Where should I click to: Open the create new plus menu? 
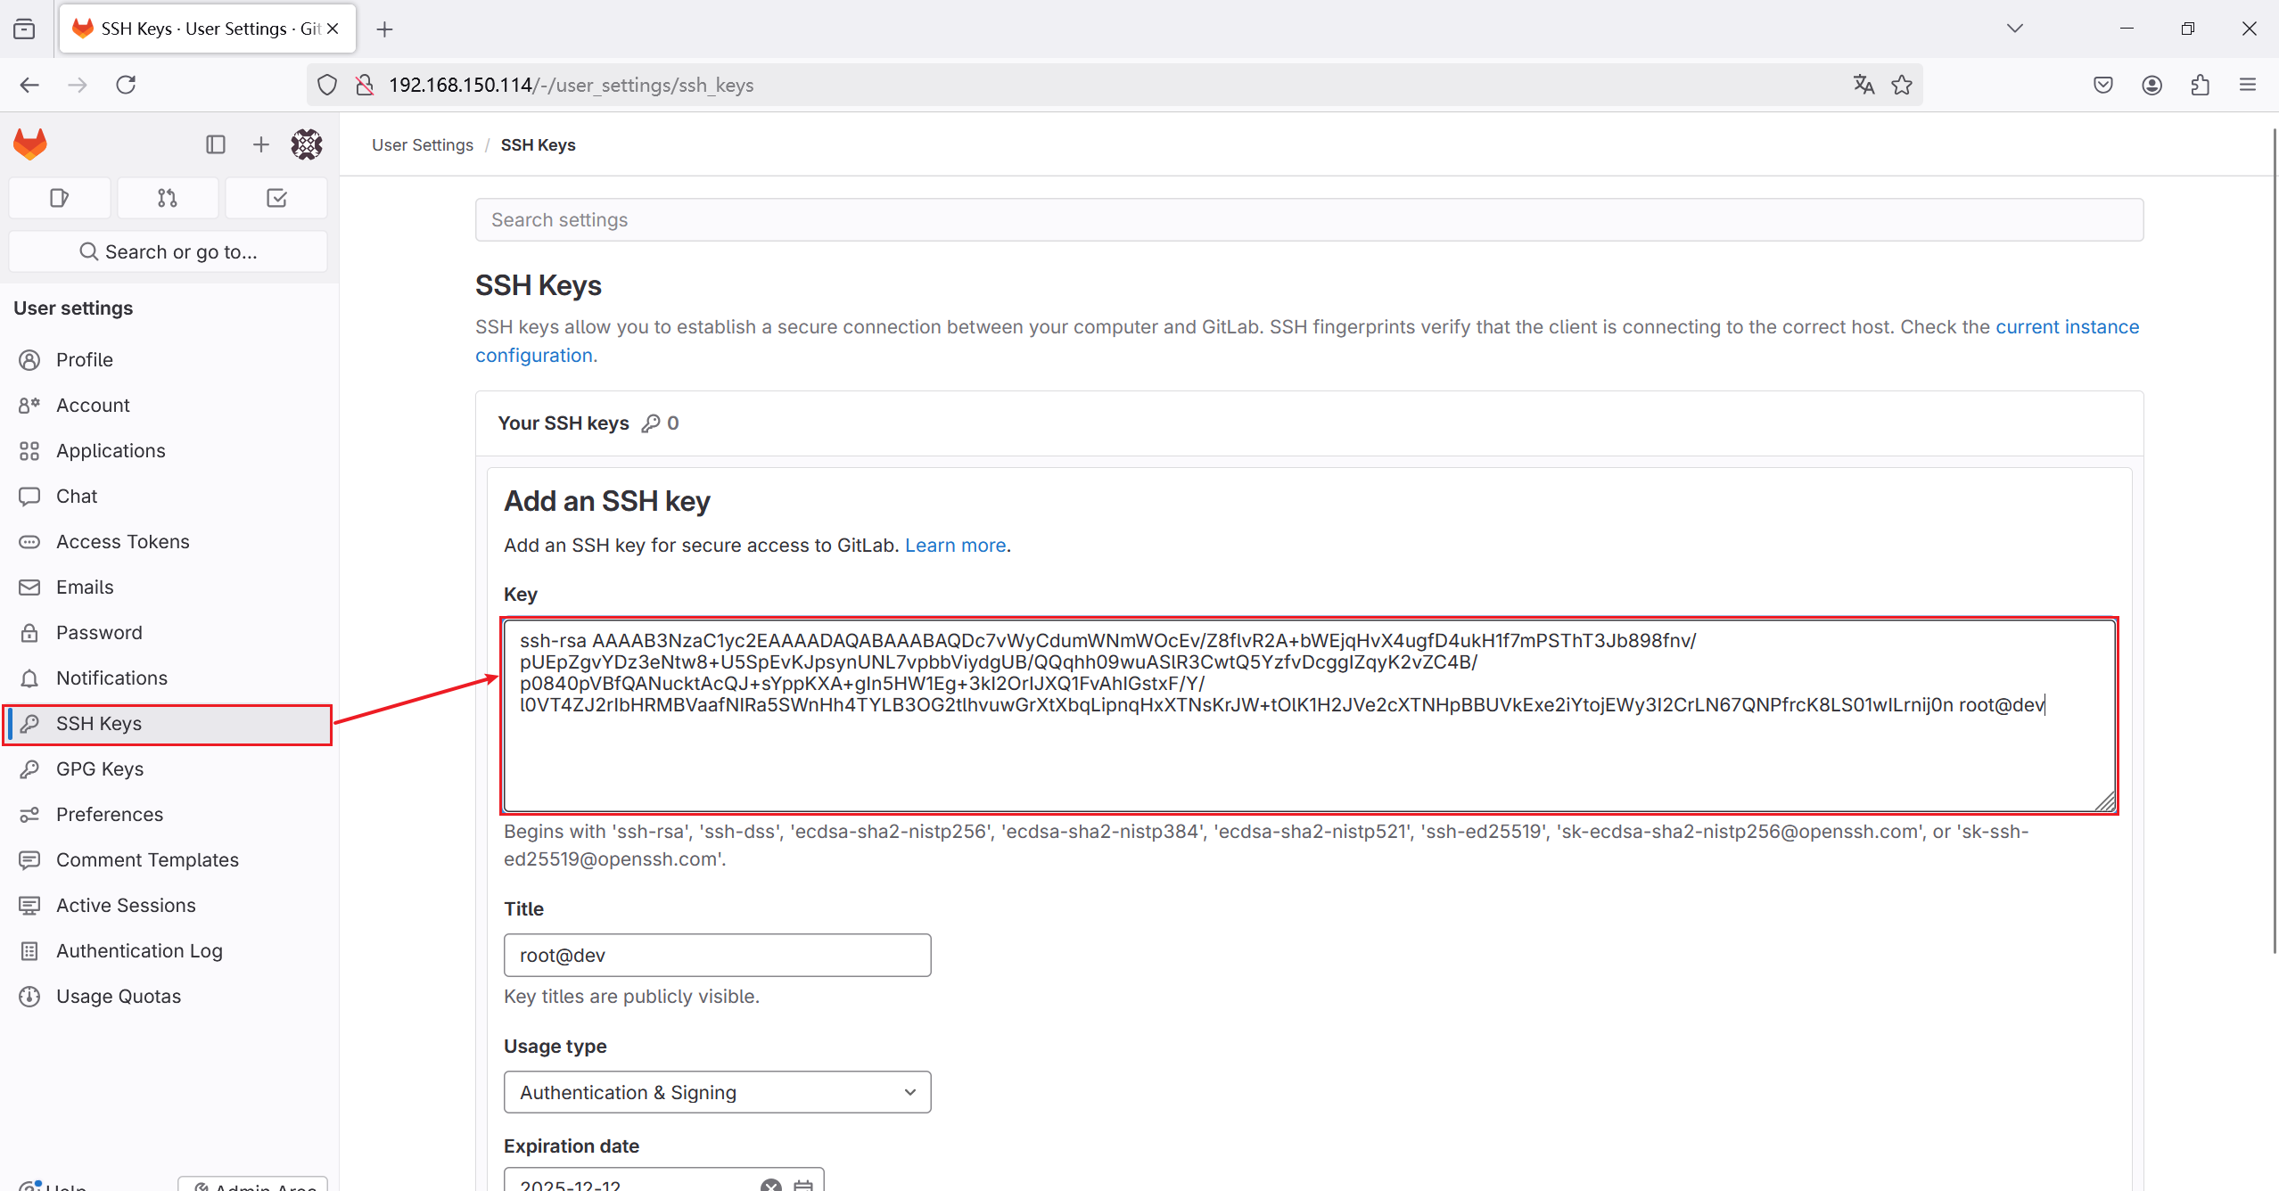260,144
